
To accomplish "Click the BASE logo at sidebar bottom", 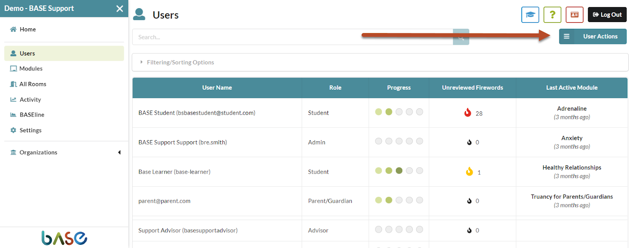I will pyautogui.click(x=64, y=238).
